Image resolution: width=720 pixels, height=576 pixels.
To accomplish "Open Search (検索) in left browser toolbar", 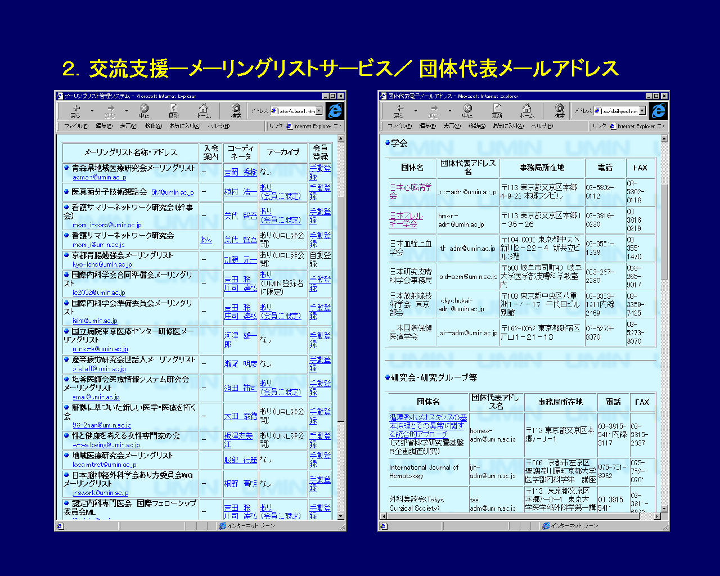I will tap(236, 110).
